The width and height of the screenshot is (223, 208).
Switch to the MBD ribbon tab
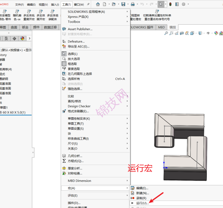161,27
